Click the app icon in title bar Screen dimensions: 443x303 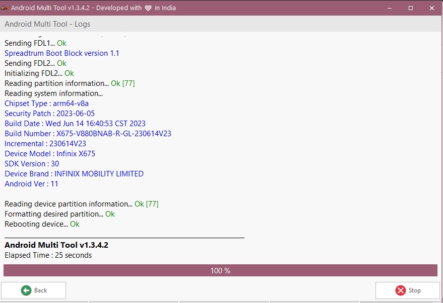(x=5, y=8)
